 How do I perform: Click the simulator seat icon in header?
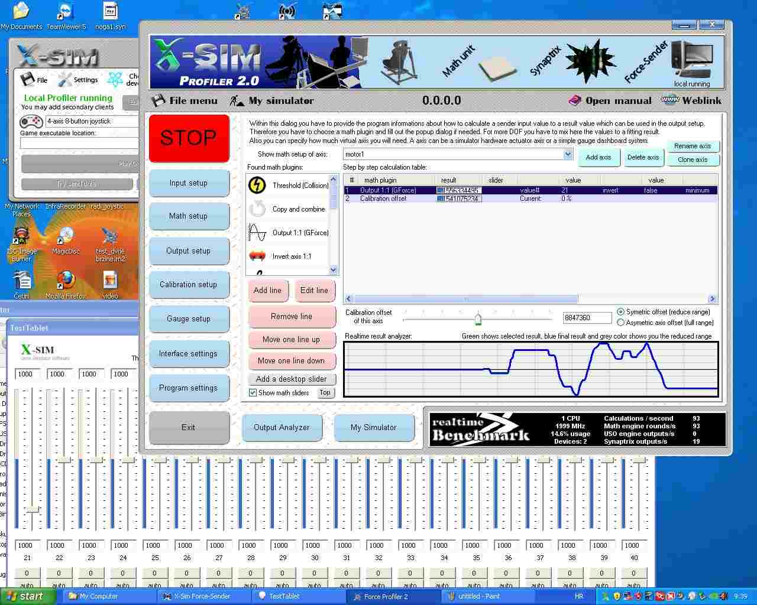pyautogui.click(x=400, y=61)
